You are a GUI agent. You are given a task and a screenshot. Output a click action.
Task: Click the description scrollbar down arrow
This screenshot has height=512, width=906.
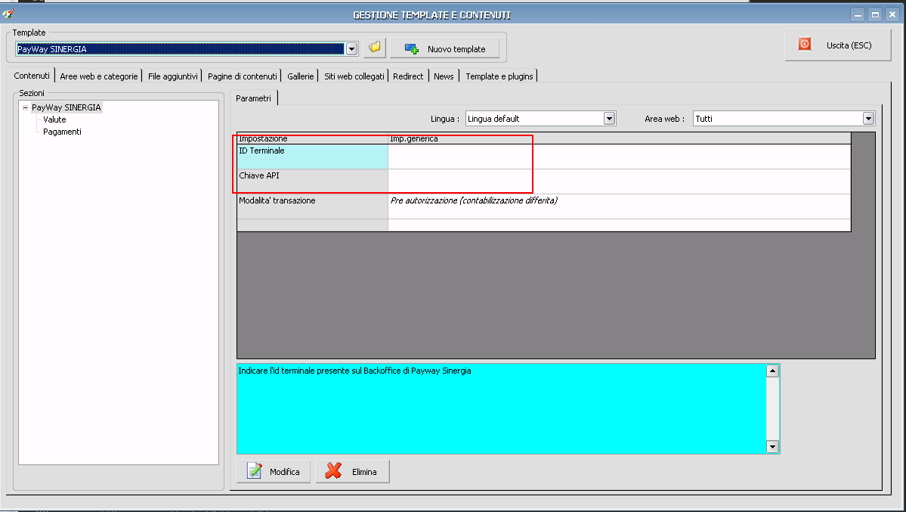coord(772,446)
